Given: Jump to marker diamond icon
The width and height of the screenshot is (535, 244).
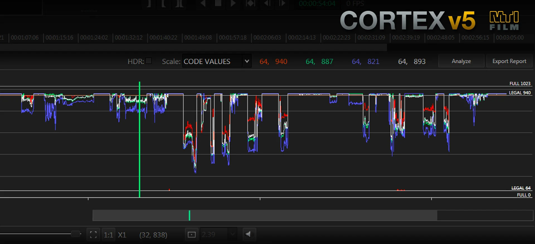Looking at the screenshot, I should [x=250, y=3].
